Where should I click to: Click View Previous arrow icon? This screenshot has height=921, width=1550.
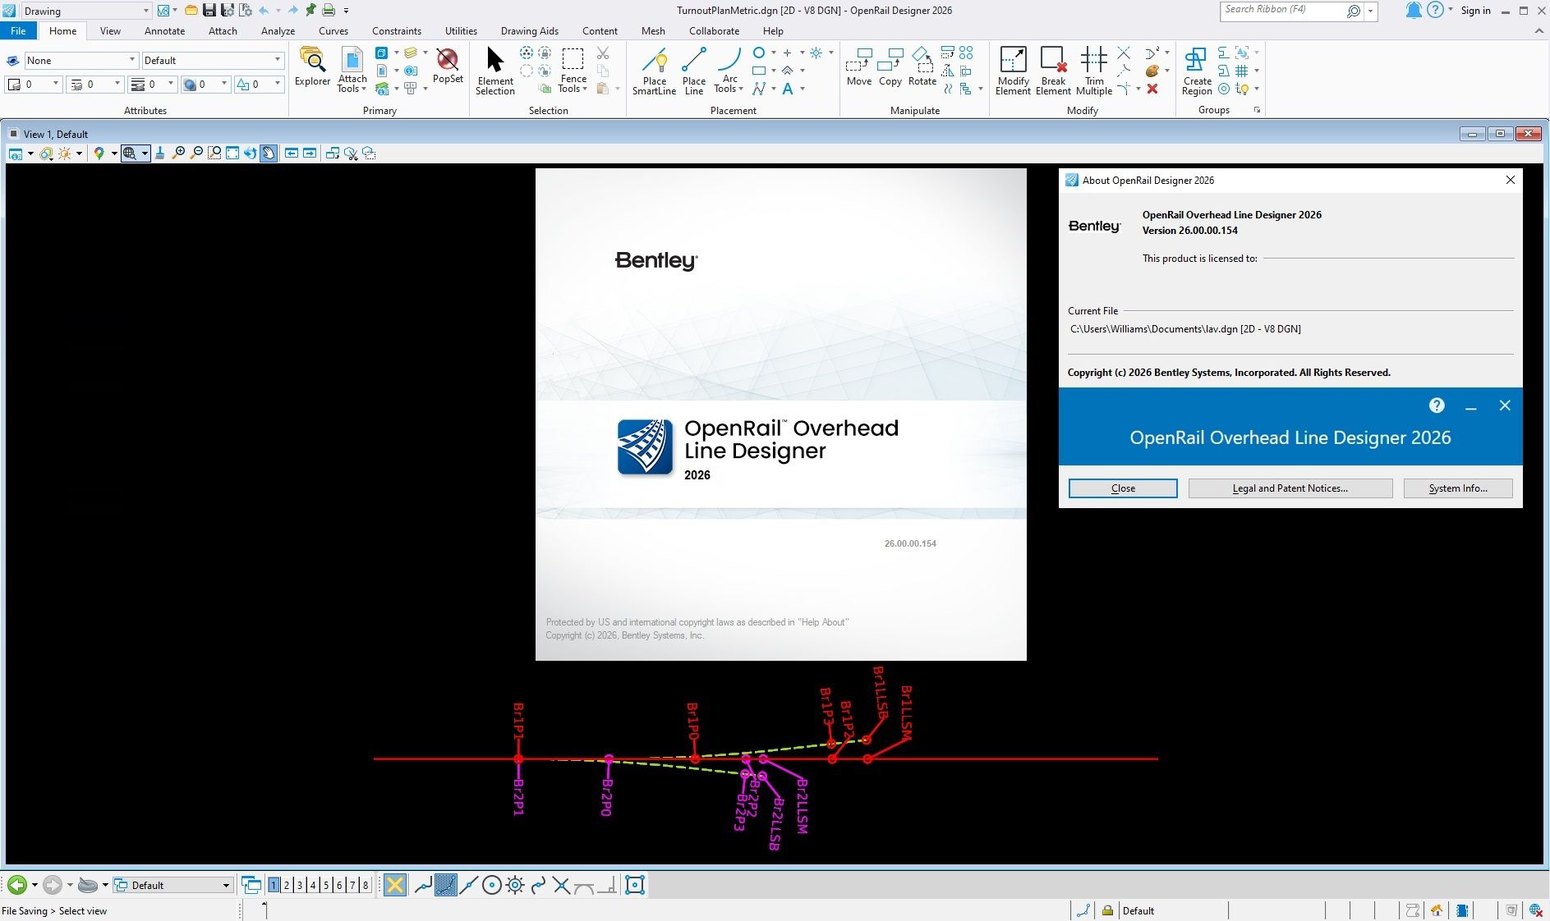click(292, 153)
